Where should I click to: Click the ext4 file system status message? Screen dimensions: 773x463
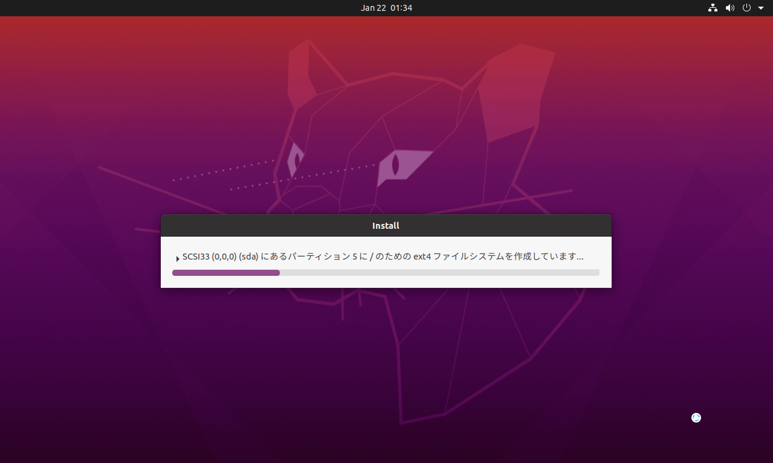point(383,257)
